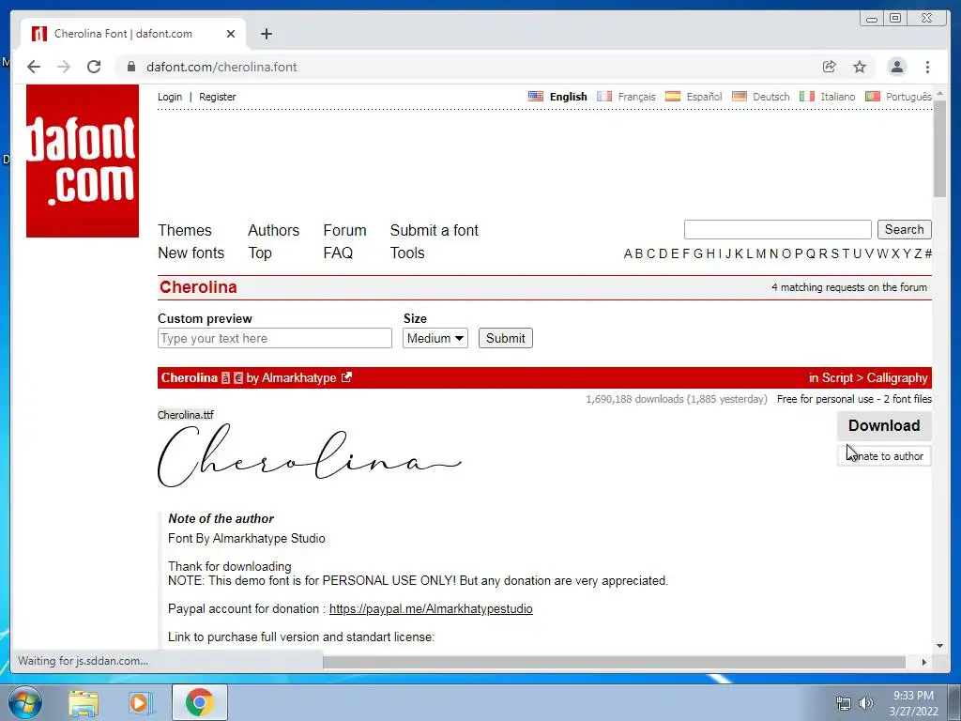961x721 pixels.
Task: Open the Submit a font page
Action: (434, 231)
